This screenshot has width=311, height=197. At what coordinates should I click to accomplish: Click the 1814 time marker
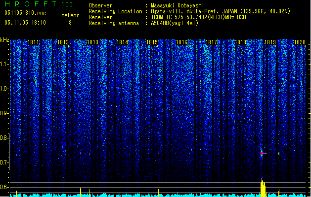pos(123,42)
